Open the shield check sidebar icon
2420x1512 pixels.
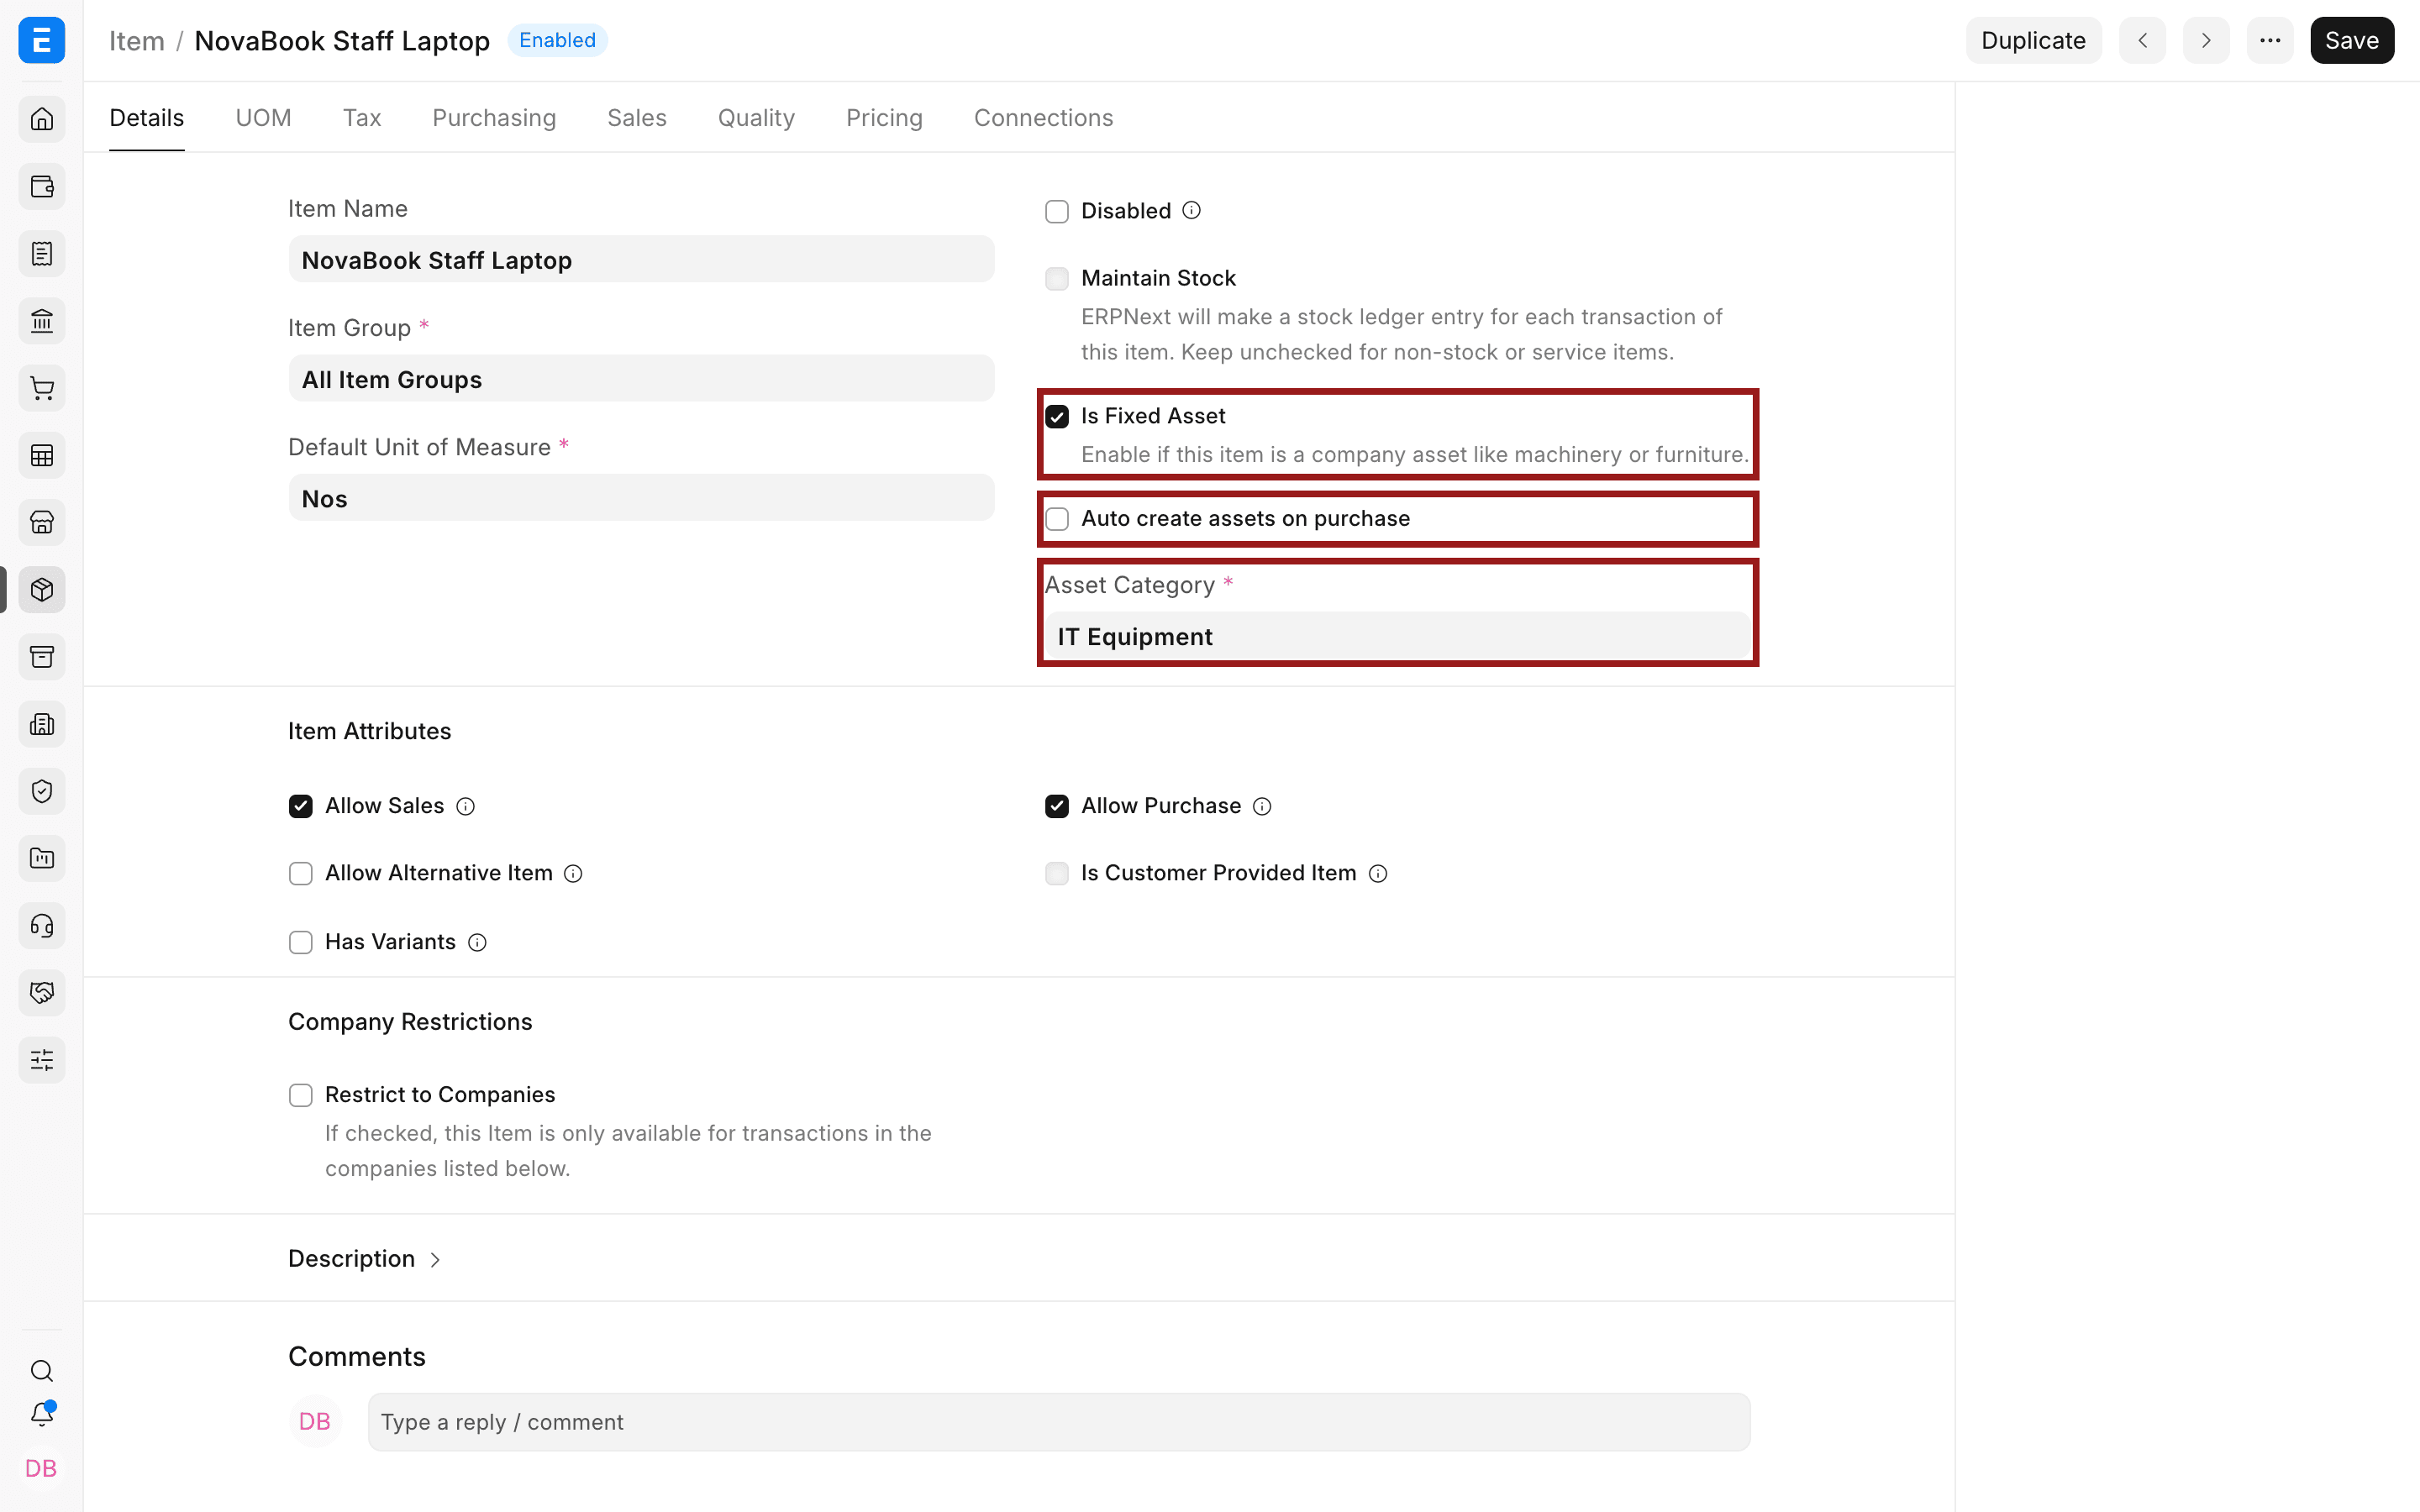point(42,791)
